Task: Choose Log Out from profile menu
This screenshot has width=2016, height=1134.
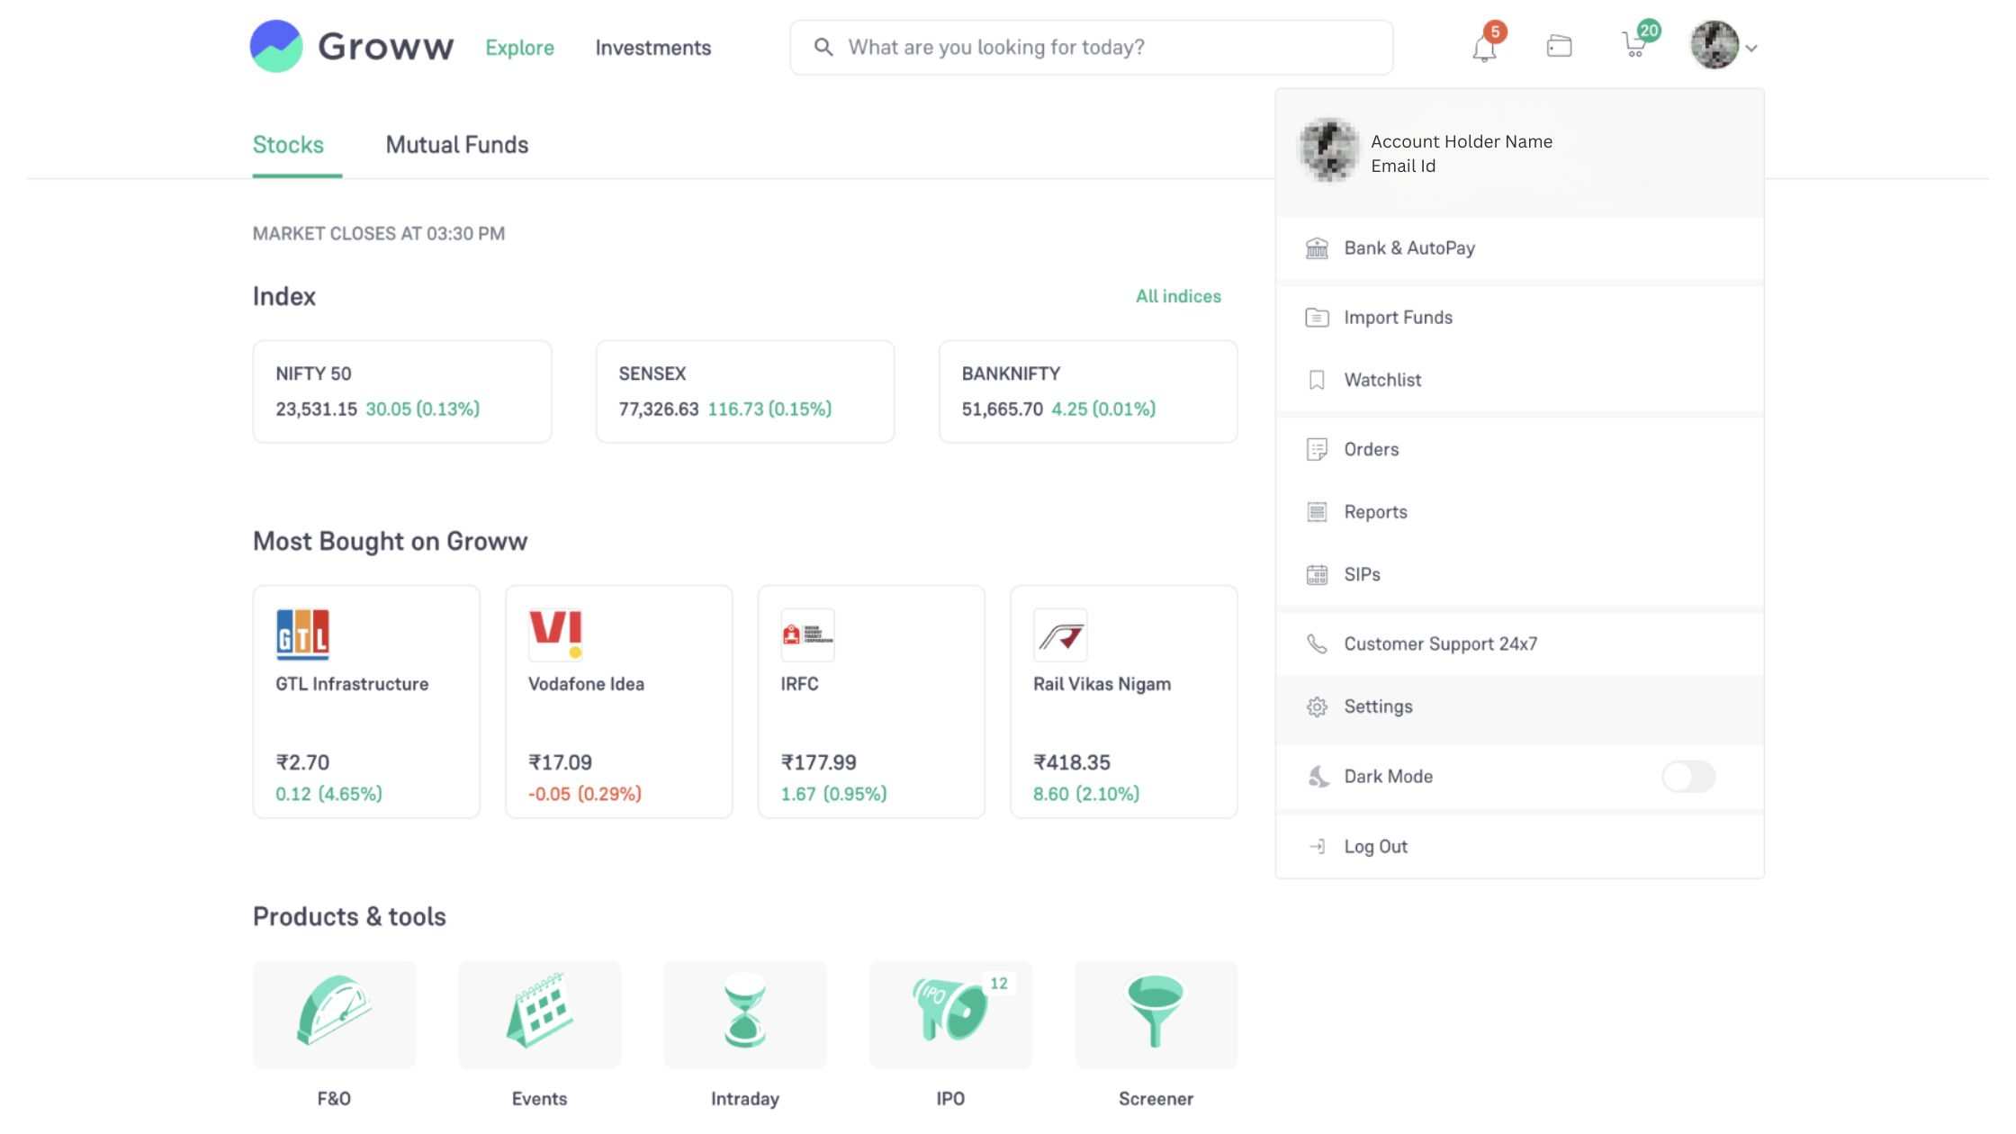Action: click(x=1519, y=847)
